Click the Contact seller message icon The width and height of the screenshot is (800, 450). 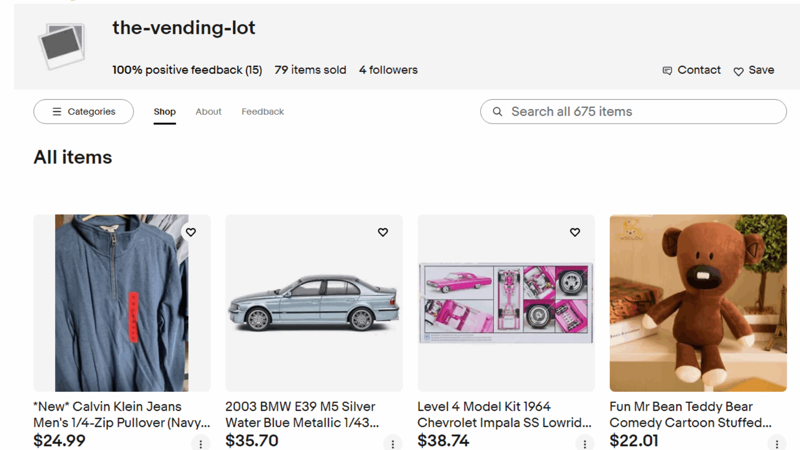[667, 71]
